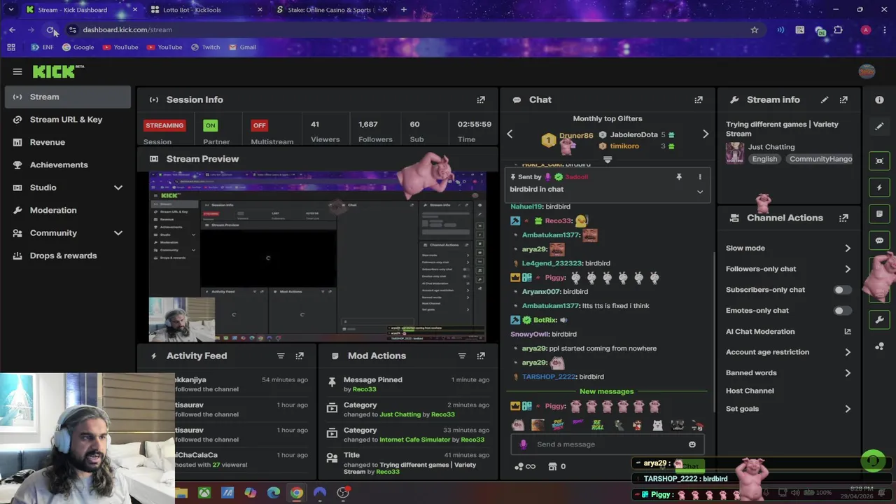Expand Banned words settings
896x504 pixels.
point(848,373)
